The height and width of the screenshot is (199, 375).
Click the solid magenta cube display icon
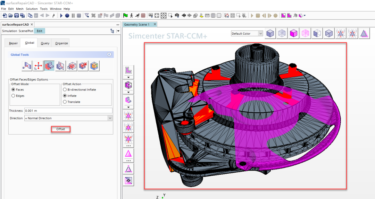(293, 33)
